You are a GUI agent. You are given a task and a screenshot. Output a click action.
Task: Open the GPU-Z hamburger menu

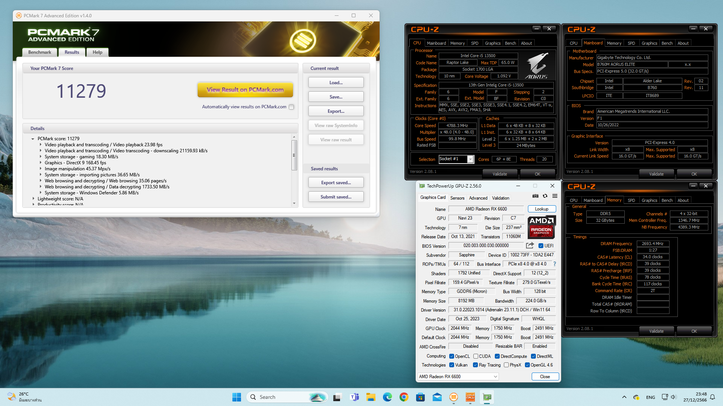pyautogui.click(x=555, y=196)
